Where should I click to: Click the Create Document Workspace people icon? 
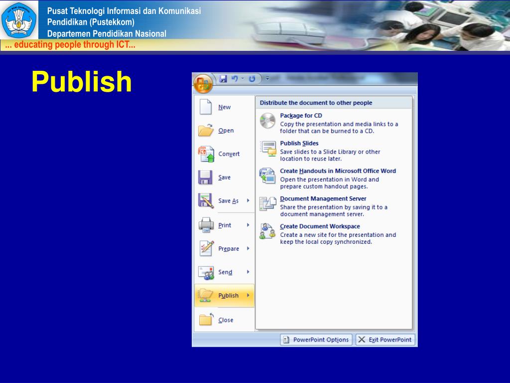[267, 231]
